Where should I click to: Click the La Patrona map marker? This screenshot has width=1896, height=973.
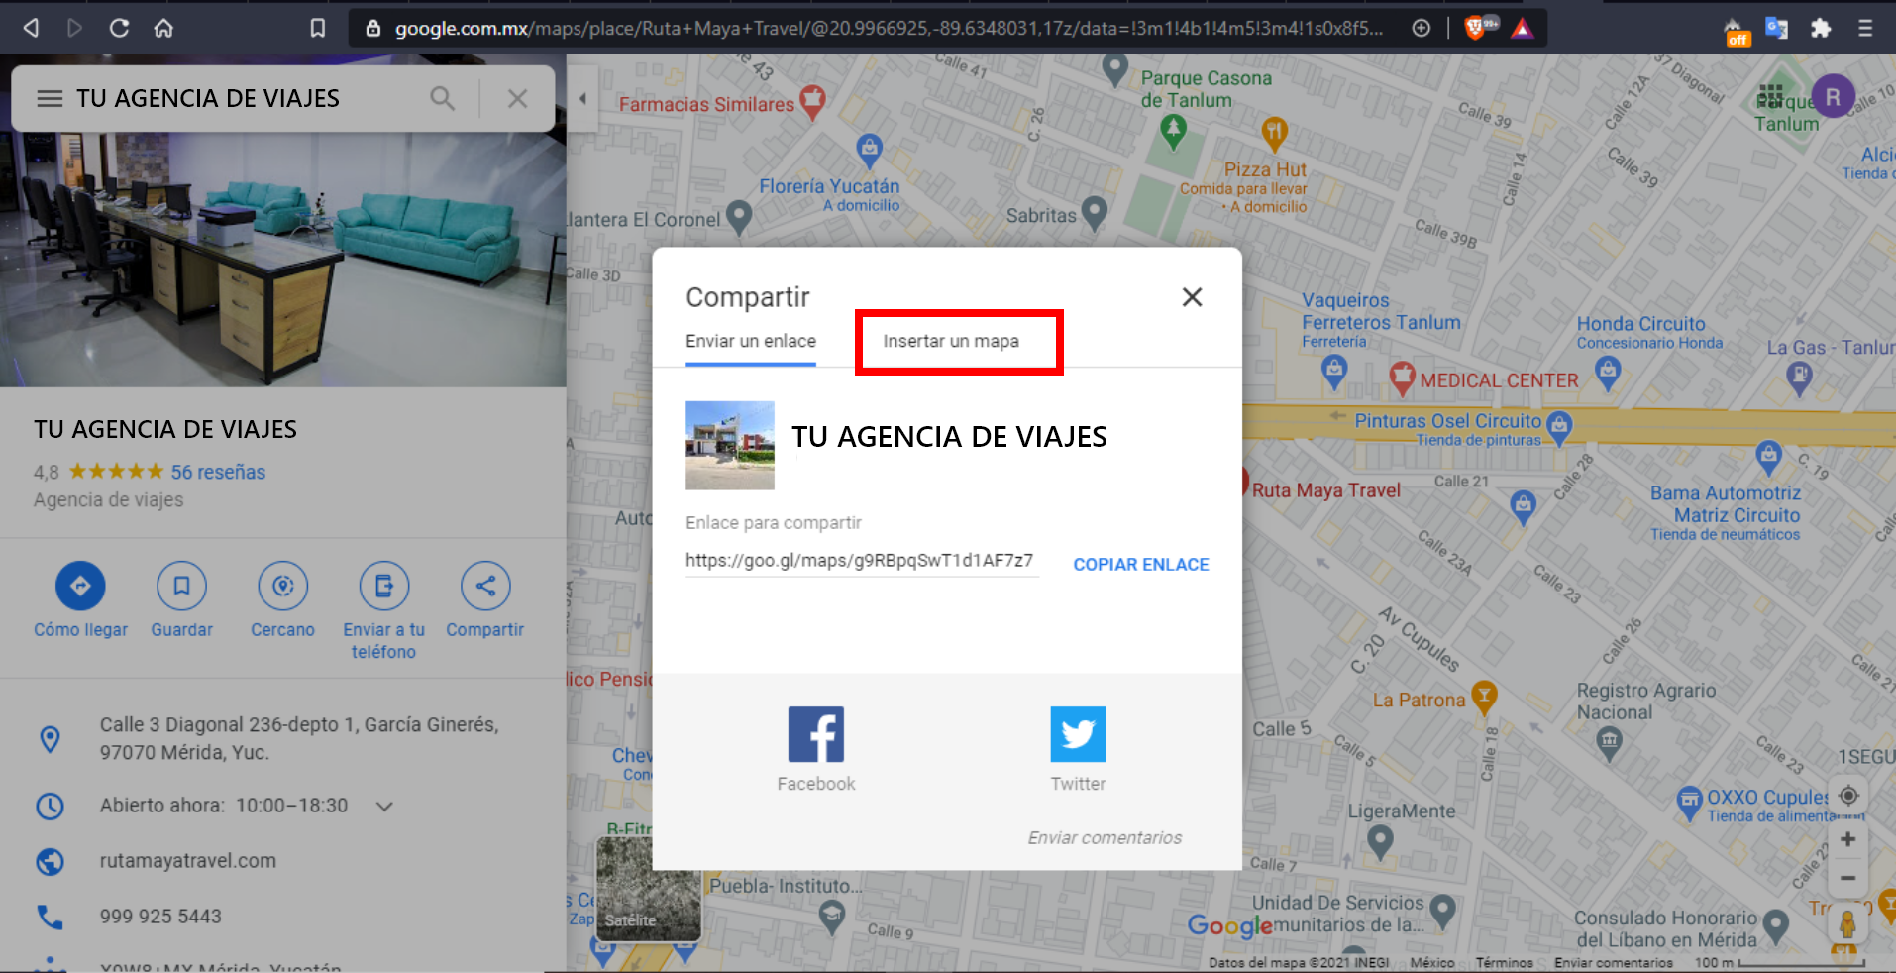point(1483,697)
